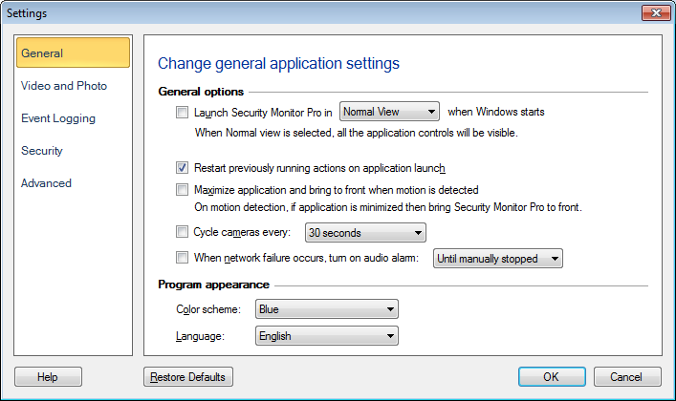
Task: Enable Maximize application on motion detection
Action: coord(183,190)
